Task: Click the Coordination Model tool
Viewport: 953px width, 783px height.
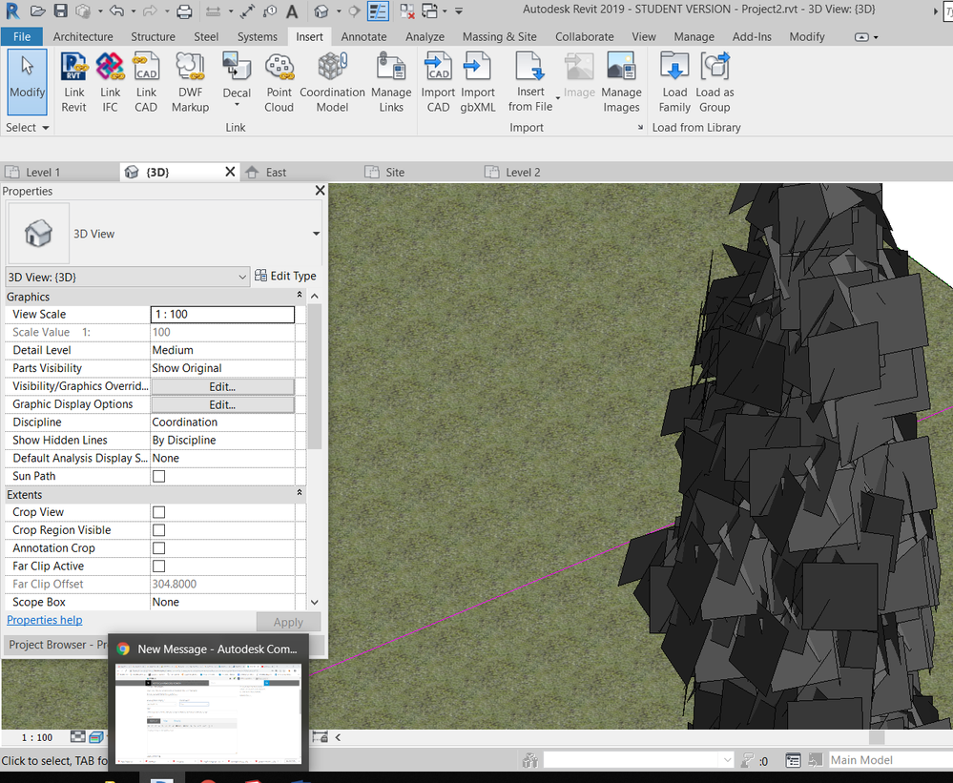Action: tap(333, 82)
